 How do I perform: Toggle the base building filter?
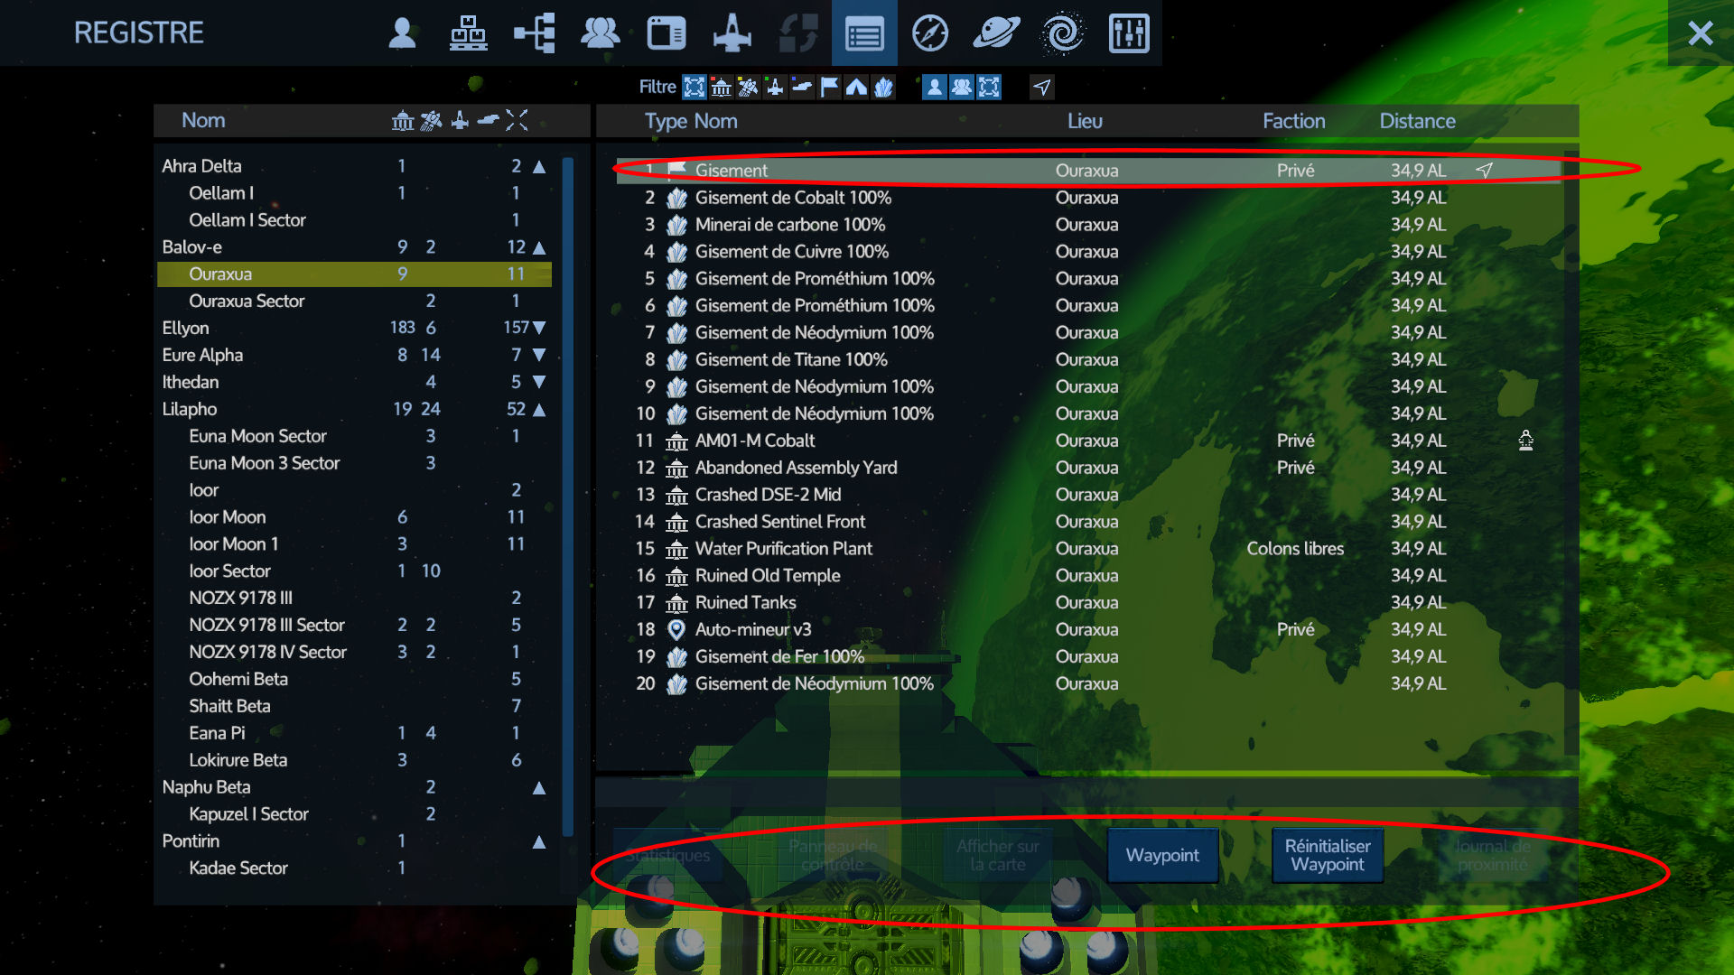721,87
